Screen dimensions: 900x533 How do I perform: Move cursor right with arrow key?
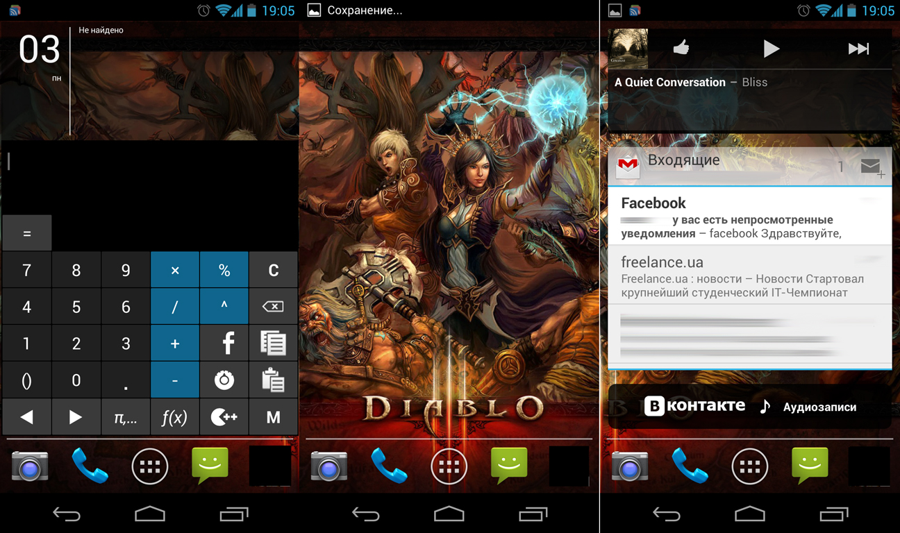tap(76, 416)
